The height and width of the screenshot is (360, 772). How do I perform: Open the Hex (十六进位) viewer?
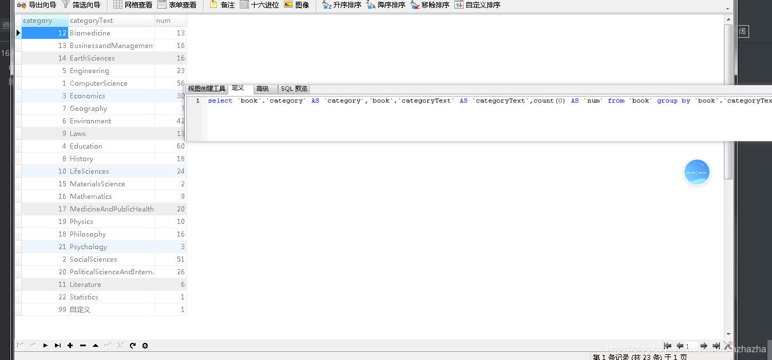tap(259, 5)
